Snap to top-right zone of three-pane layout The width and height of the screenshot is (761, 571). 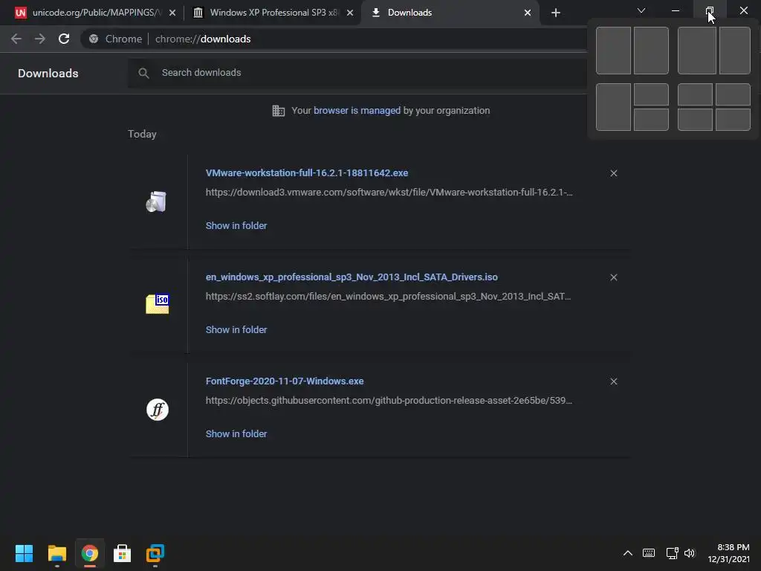(651, 94)
